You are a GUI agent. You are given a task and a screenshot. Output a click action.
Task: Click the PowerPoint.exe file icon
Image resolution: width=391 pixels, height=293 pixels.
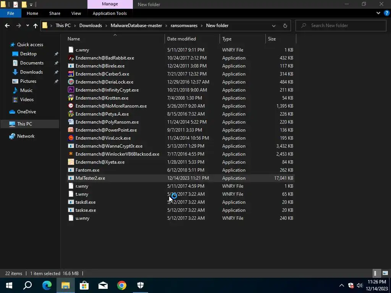click(71, 130)
